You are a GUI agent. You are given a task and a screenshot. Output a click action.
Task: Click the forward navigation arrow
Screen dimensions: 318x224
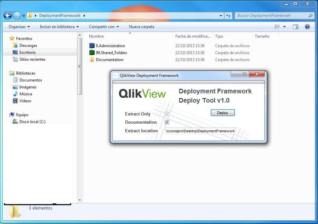(x=17, y=16)
